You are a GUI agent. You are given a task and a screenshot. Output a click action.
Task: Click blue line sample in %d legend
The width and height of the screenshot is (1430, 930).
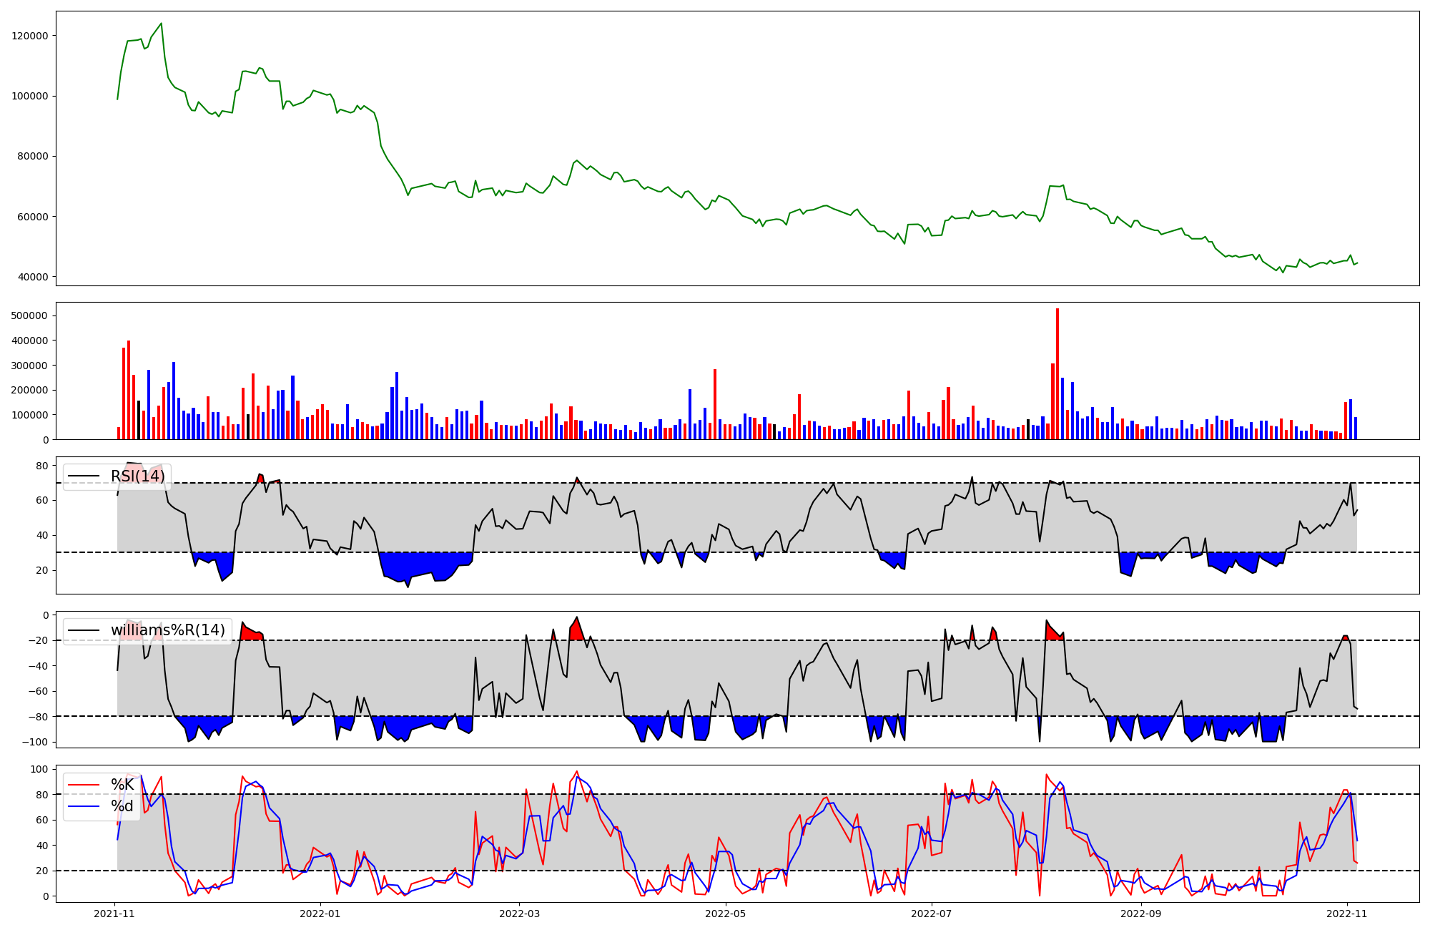pos(83,806)
